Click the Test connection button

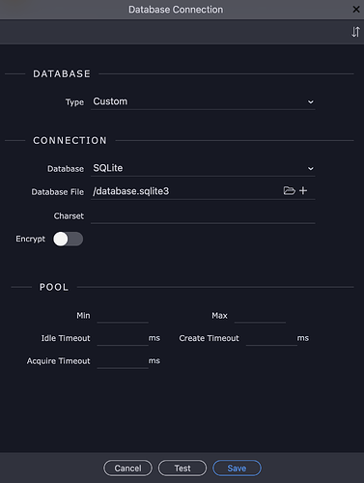click(182, 468)
